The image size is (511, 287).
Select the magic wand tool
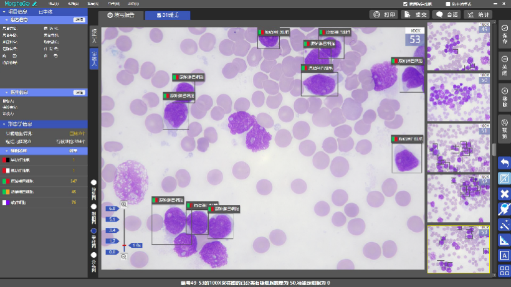click(x=504, y=225)
